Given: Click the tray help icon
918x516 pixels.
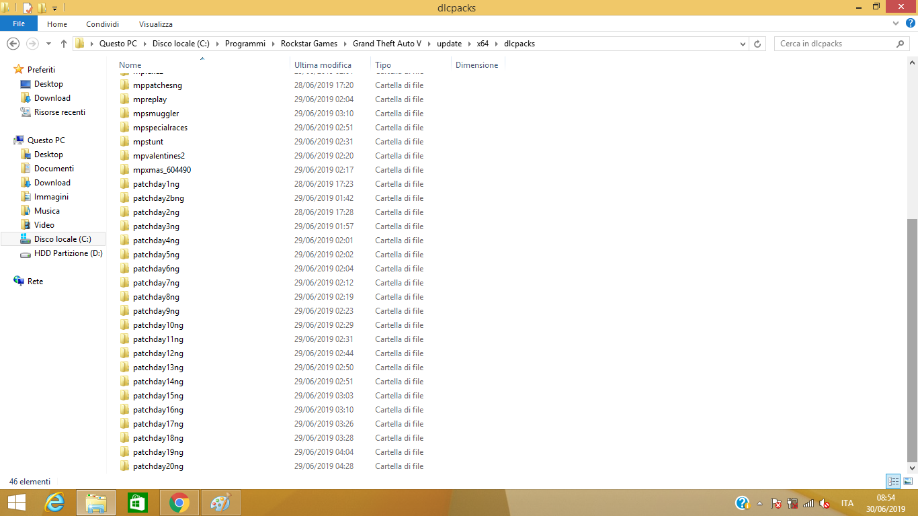Looking at the screenshot, I should pyautogui.click(x=742, y=503).
